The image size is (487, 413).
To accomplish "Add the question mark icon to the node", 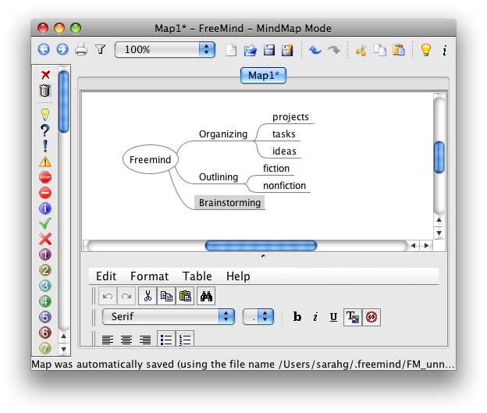I will point(45,130).
